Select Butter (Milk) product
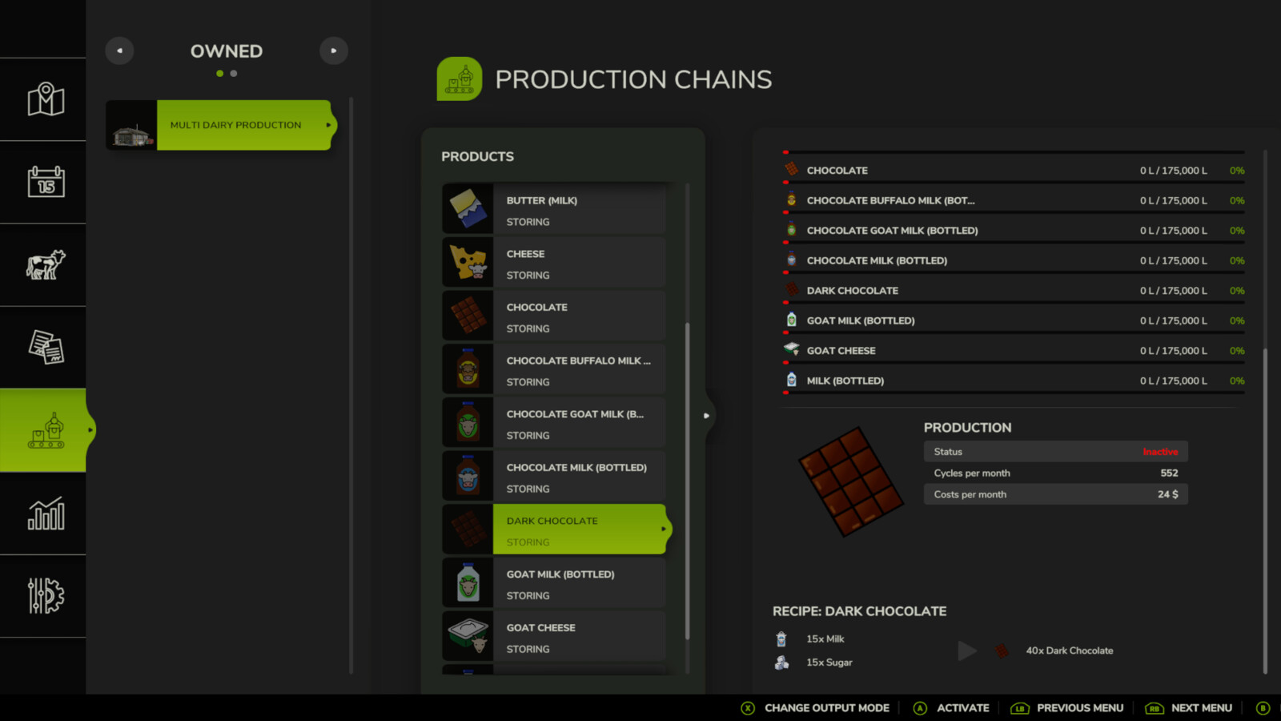1281x721 pixels. 578,210
